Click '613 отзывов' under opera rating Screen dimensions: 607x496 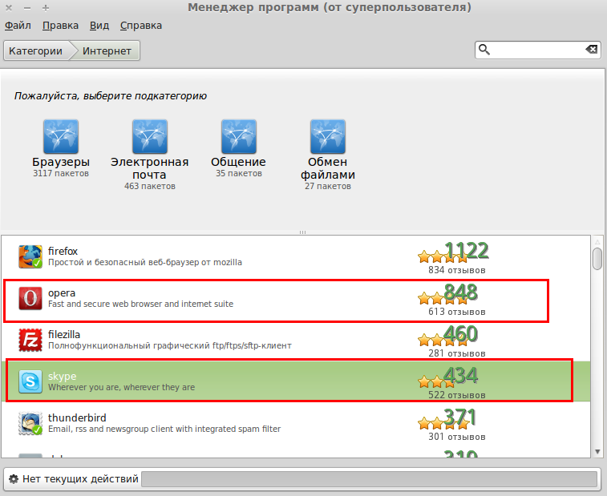click(457, 312)
